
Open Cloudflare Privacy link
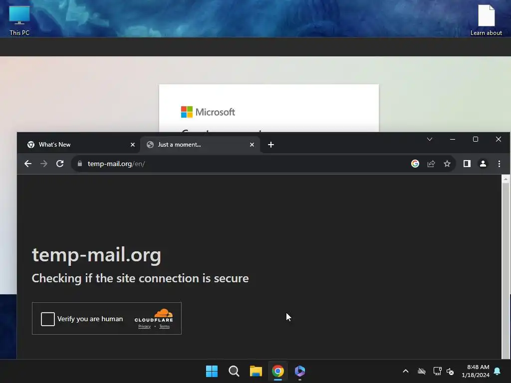click(x=144, y=326)
